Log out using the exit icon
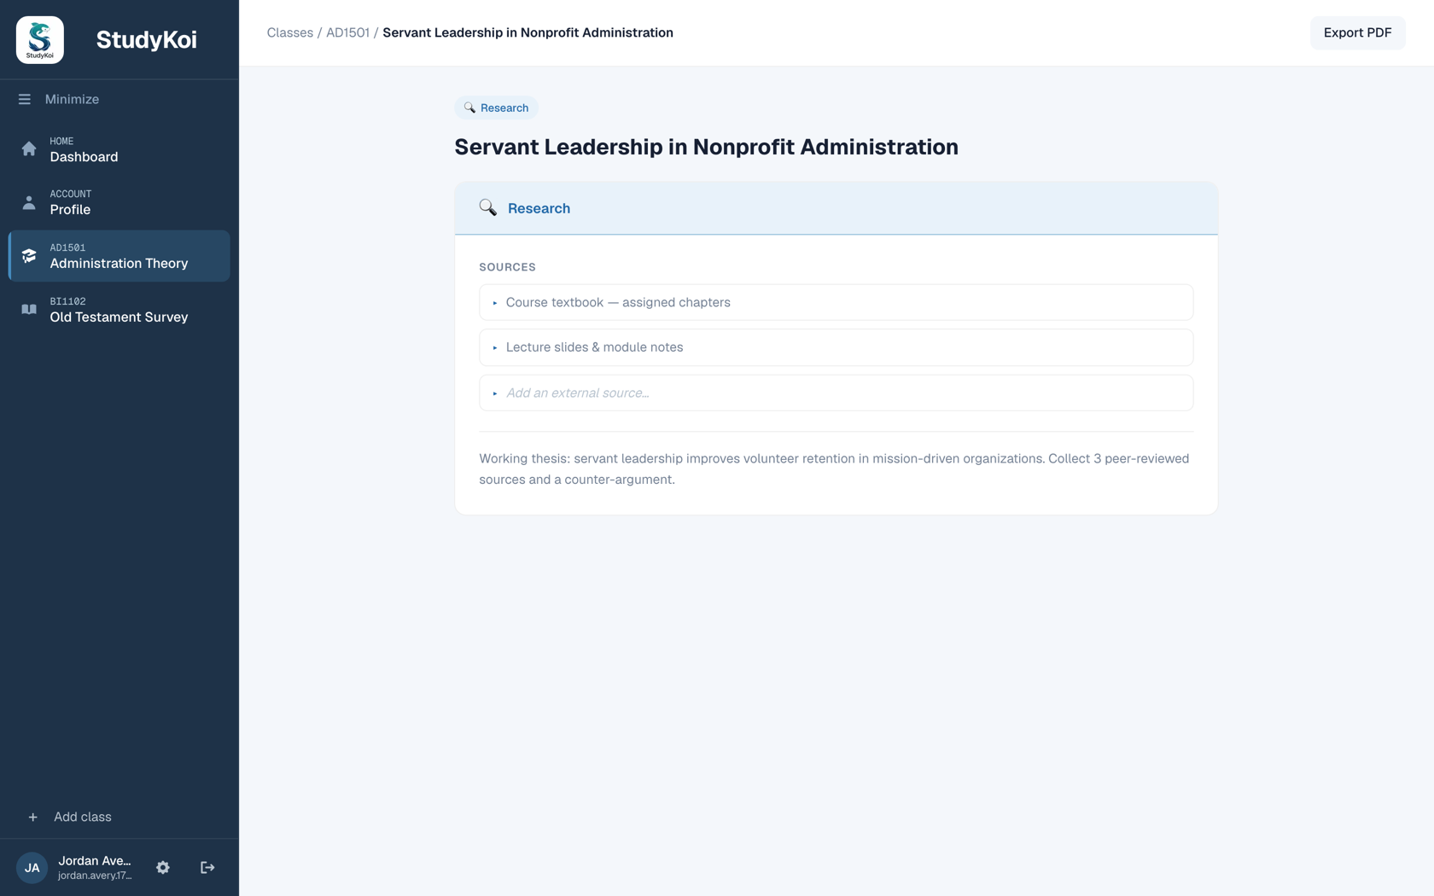The width and height of the screenshot is (1434, 896). click(207, 868)
